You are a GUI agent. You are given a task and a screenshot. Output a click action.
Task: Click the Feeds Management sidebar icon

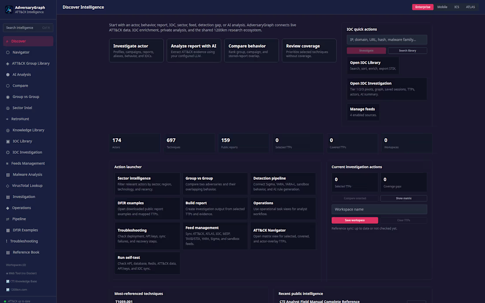(7, 163)
